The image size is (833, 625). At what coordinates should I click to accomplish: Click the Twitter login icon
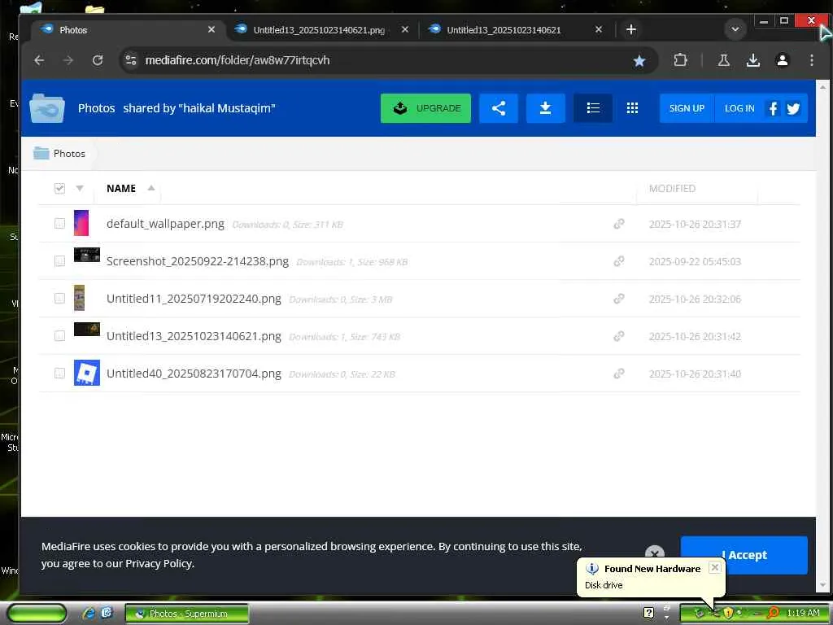pos(794,108)
